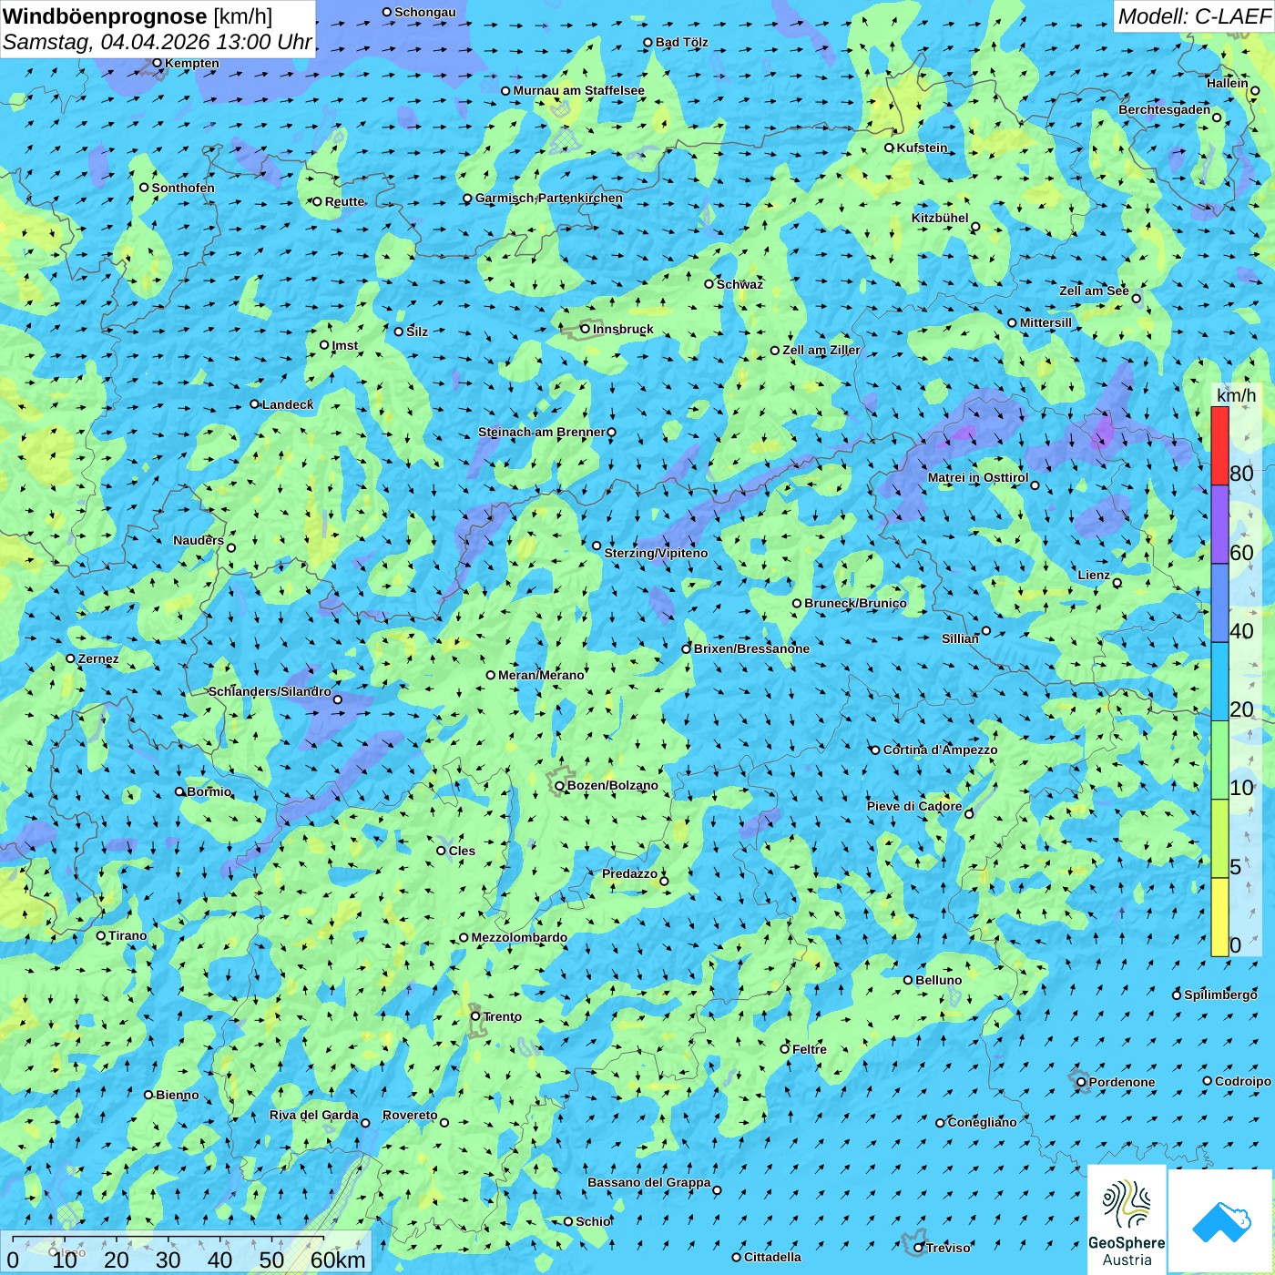Click the Sonthofen label
Screen dimensions: 1275x1275
pos(183,188)
